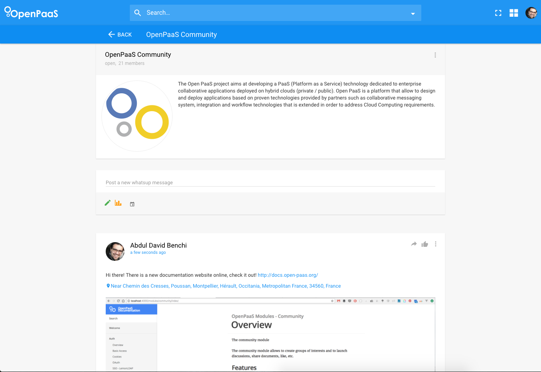The height and width of the screenshot is (372, 541).
Task: Select the green pencil whatsup message icon
Action: pos(108,203)
